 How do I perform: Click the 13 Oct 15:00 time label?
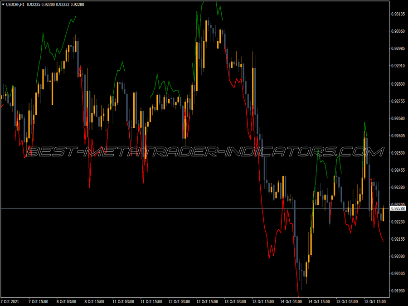pos(263,301)
